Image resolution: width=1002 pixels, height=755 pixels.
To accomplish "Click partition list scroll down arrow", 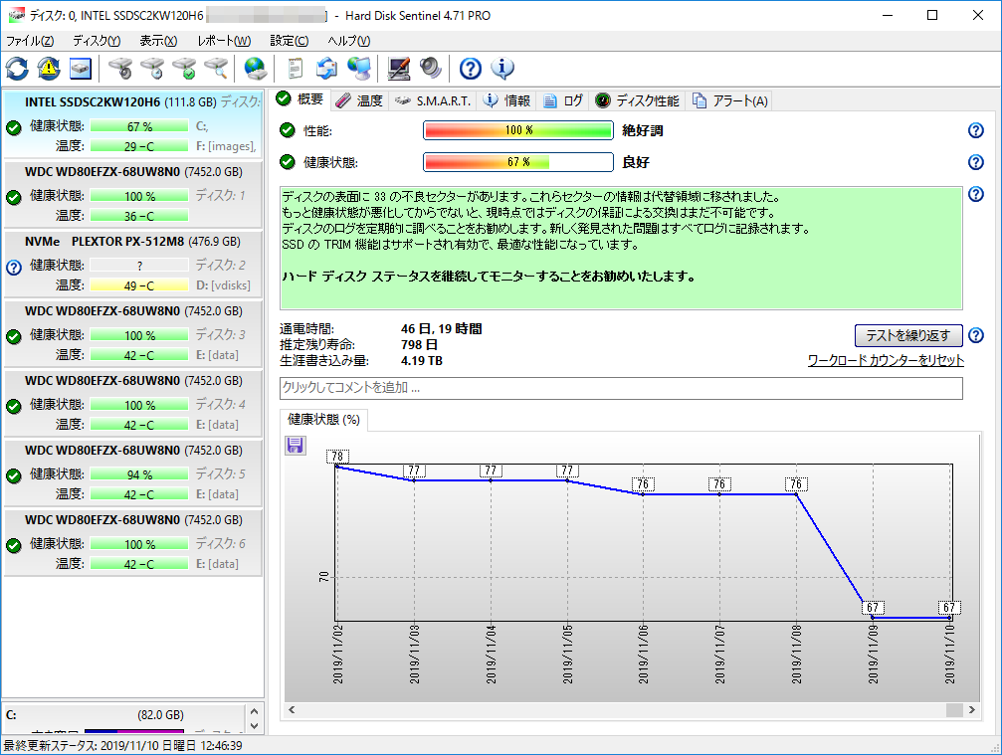I will (254, 726).
